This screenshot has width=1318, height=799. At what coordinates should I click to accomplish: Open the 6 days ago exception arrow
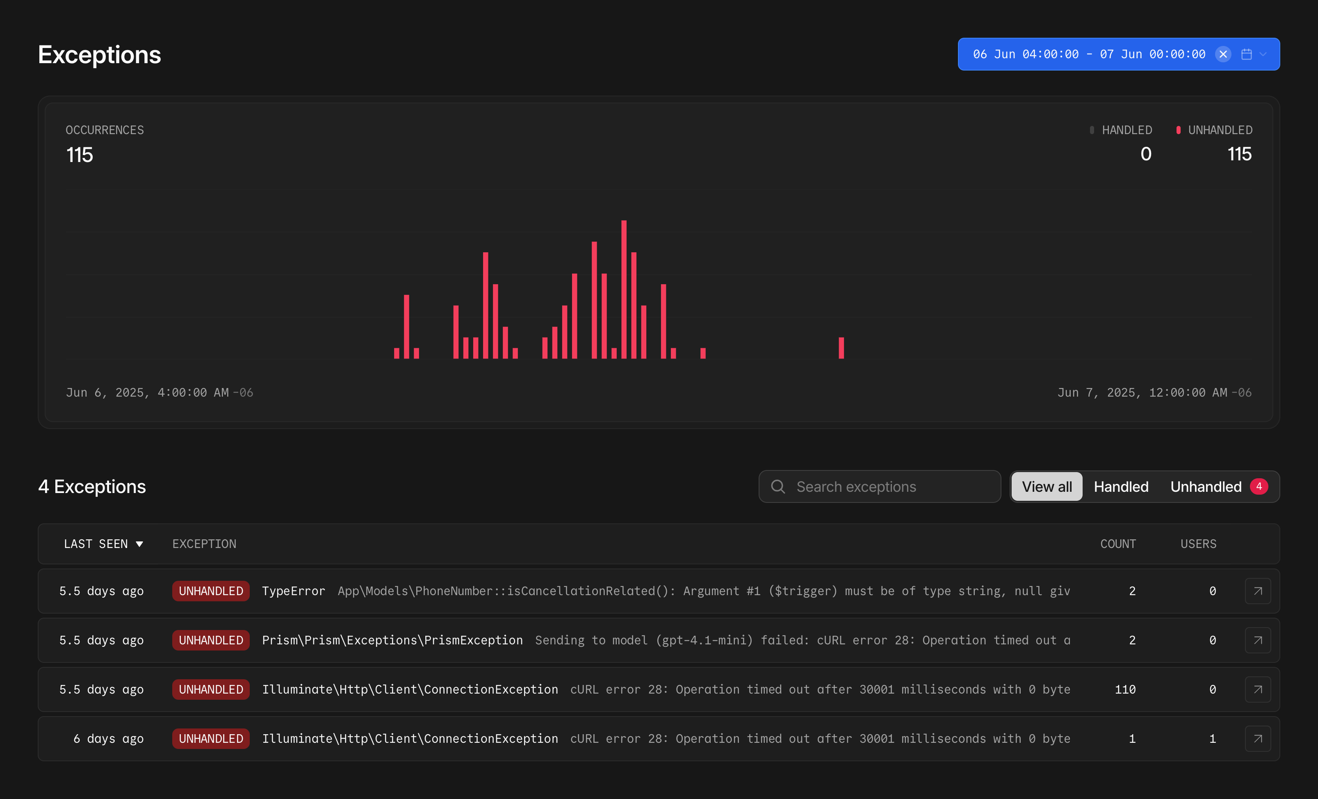pyautogui.click(x=1258, y=739)
